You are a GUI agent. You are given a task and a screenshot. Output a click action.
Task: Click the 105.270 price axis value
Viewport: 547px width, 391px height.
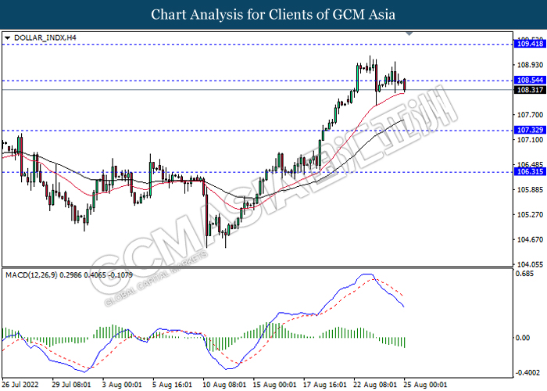click(x=530, y=214)
